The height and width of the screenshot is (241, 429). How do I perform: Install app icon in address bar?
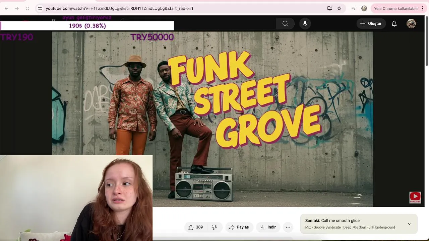(330, 8)
